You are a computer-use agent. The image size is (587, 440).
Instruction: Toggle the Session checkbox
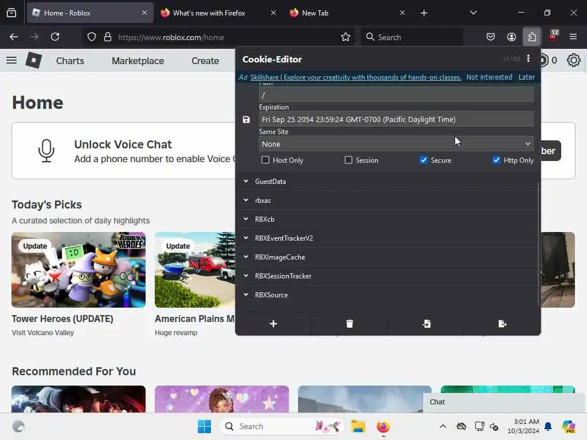[x=348, y=160]
